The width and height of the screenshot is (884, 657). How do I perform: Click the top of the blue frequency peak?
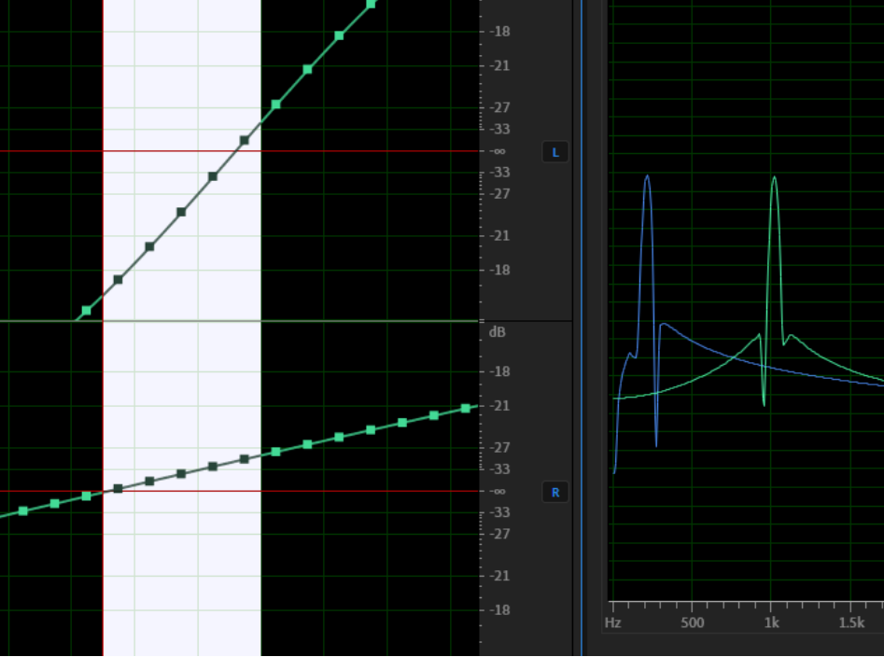pos(647,175)
